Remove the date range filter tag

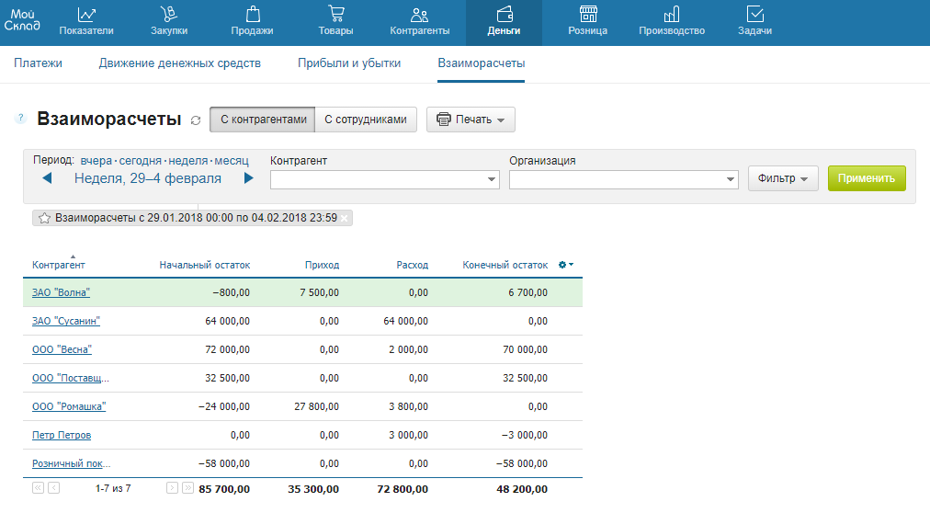coord(345,218)
